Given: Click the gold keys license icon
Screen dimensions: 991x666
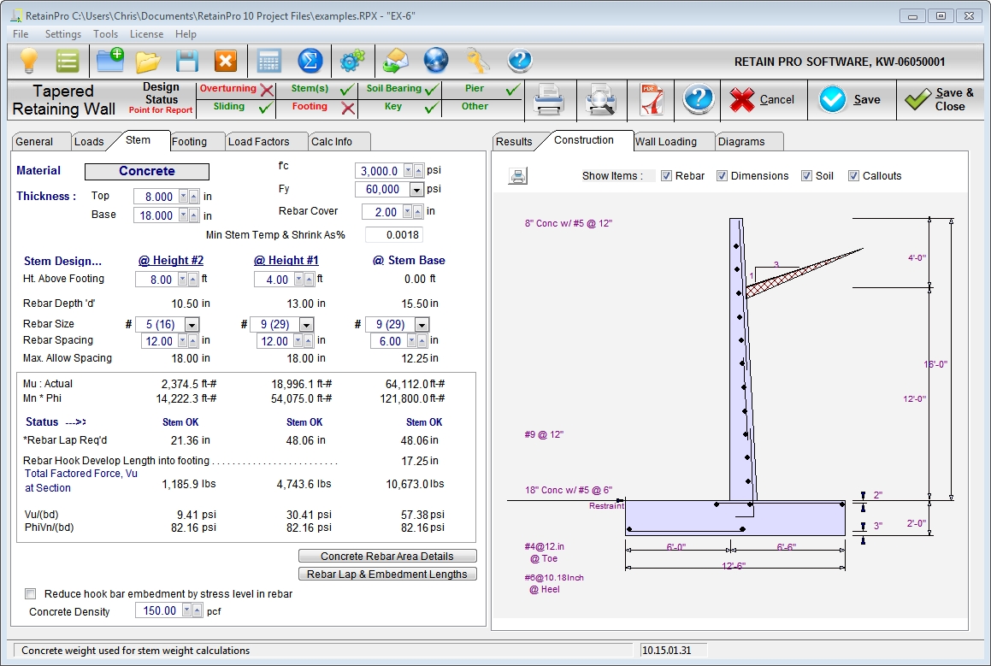Looking at the screenshot, I should click(x=477, y=62).
